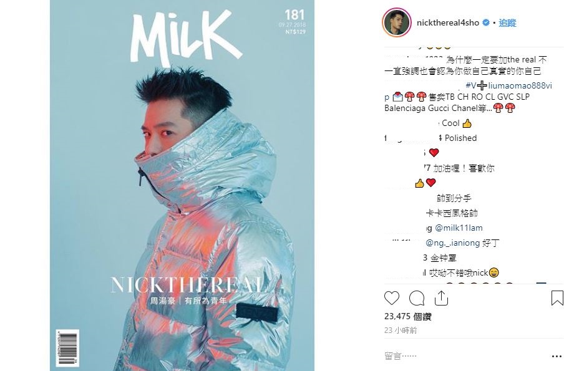The width and height of the screenshot is (564, 371).
Task: Open more options three-dot menu
Action: pos(557,356)
